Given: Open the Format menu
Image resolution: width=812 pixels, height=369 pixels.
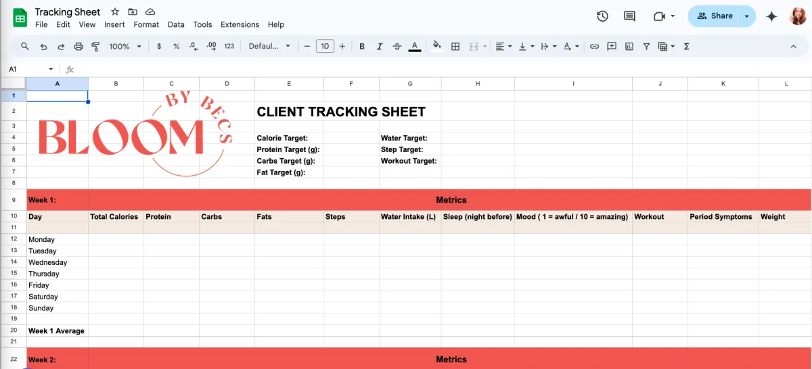Looking at the screenshot, I should (x=146, y=24).
